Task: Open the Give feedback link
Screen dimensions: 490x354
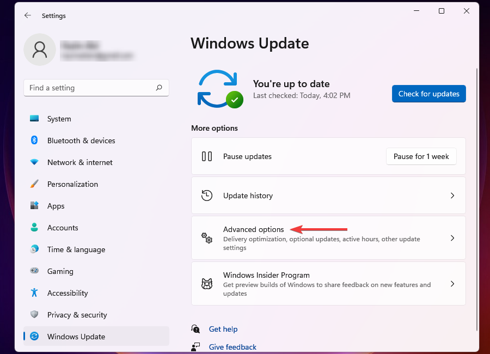Action: (232, 347)
